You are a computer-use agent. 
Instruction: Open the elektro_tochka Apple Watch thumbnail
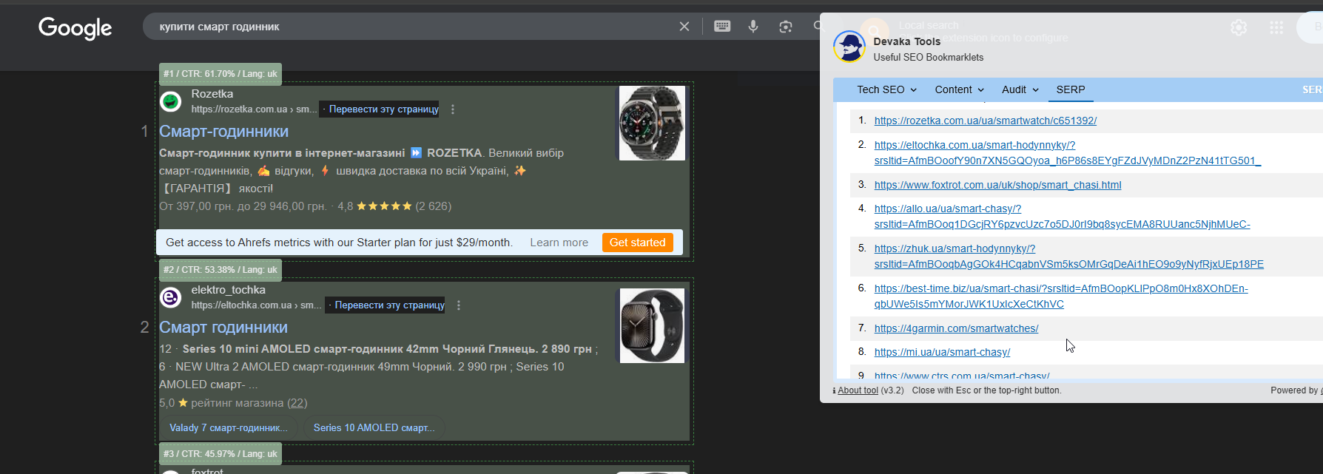click(652, 325)
